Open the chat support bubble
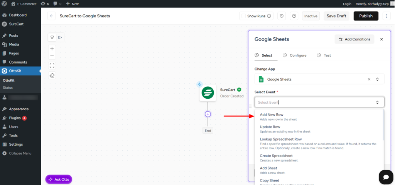 tap(386, 177)
